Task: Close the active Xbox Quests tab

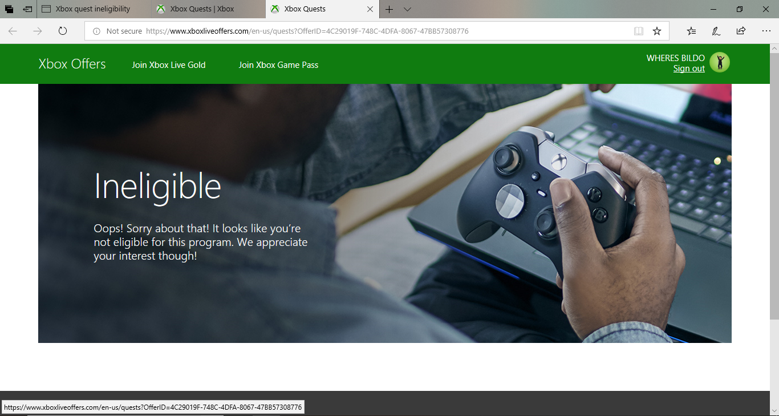Action: (370, 9)
